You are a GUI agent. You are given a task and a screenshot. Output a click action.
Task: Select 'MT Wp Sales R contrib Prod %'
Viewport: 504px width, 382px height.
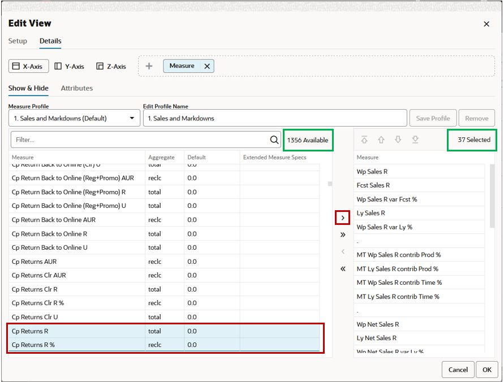coord(419,255)
